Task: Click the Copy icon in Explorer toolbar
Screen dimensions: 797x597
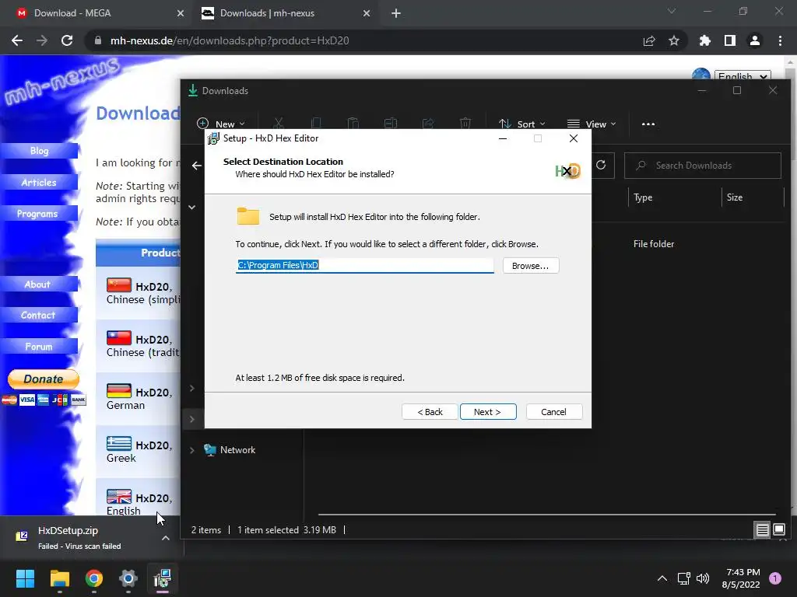Action: coord(316,124)
